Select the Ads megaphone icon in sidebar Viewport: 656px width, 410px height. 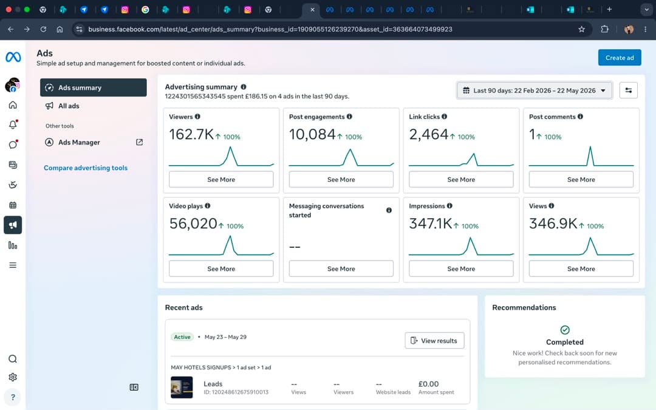tap(13, 225)
